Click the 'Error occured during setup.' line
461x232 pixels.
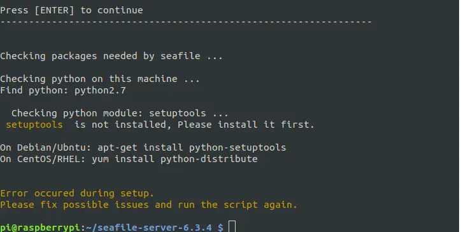pos(77,193)
